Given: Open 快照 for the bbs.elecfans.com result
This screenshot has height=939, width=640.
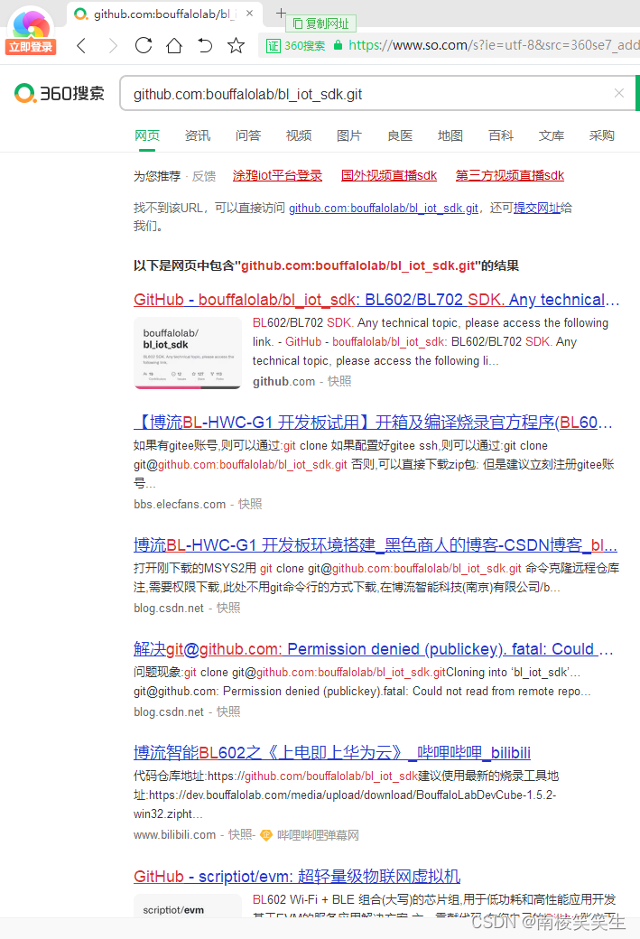Looking at the screenshot, I should coord(250,504).
